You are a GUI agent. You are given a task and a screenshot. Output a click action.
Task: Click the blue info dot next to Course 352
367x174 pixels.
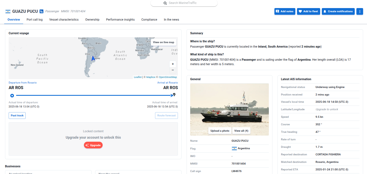321,124
